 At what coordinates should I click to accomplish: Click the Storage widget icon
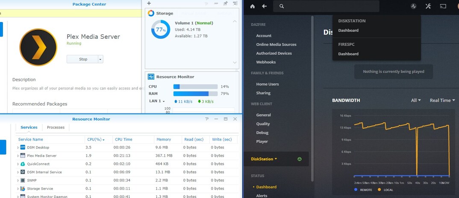151,13
